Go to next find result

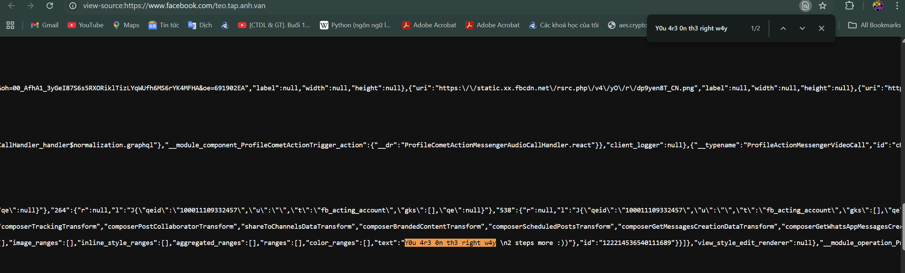coord(802,28)
